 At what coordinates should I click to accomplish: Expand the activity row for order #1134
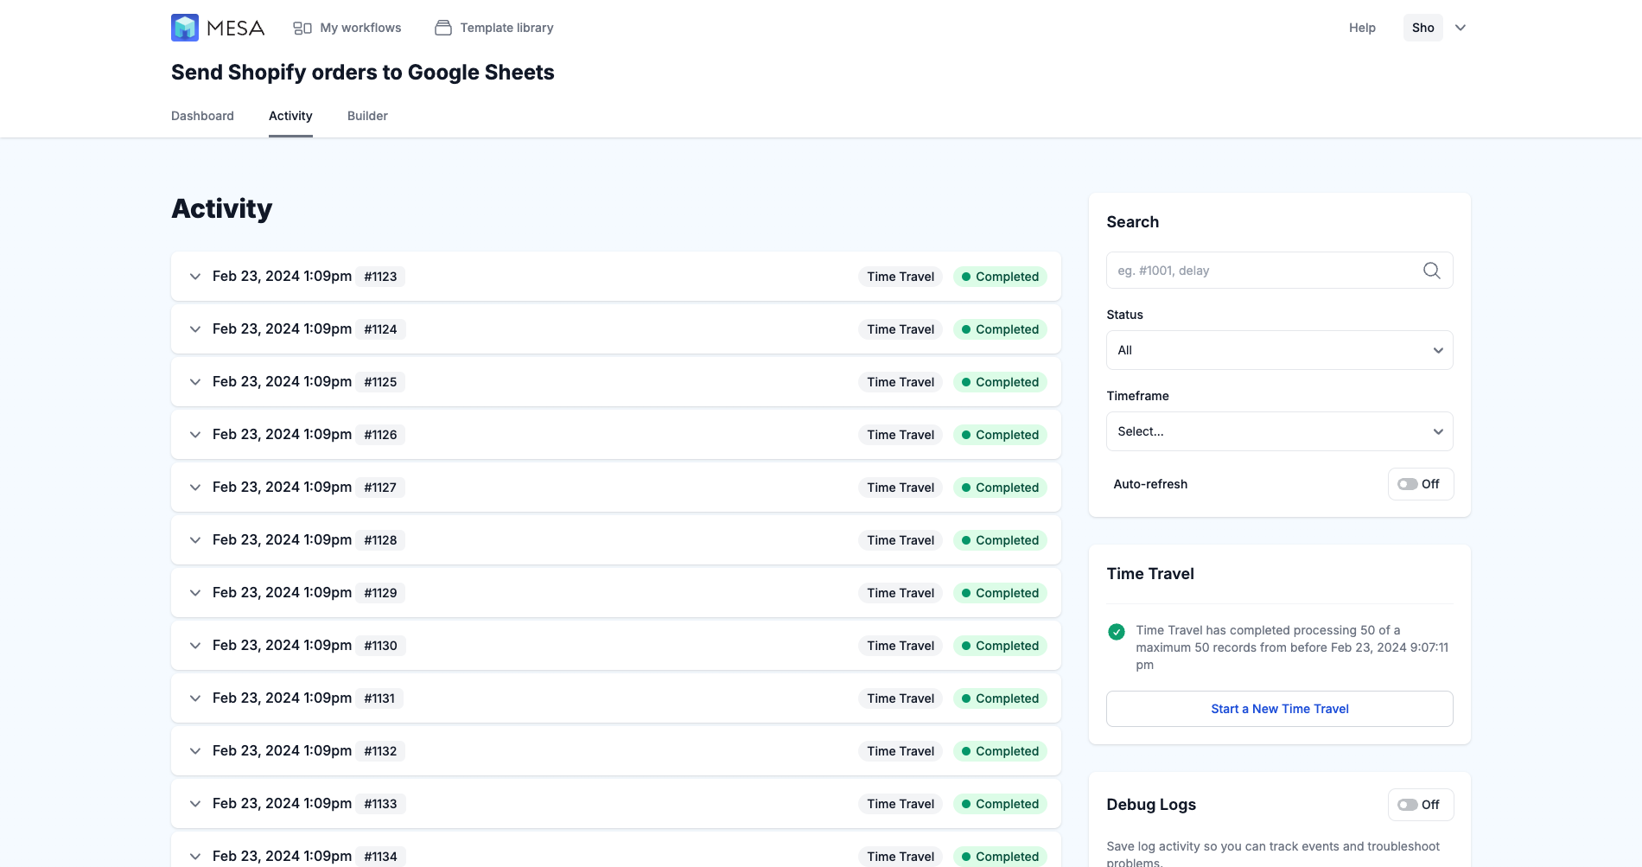coord(195,857)
